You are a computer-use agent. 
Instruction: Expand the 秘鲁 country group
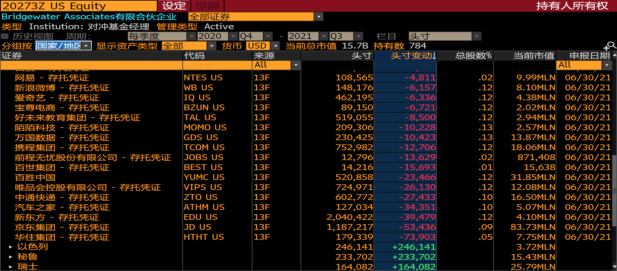11,257
